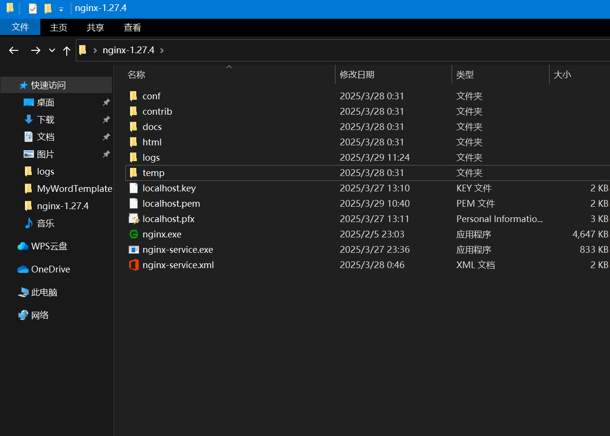Open the quick access toolbar customize dropdown

pyautogui.click(x=61, y=9)
